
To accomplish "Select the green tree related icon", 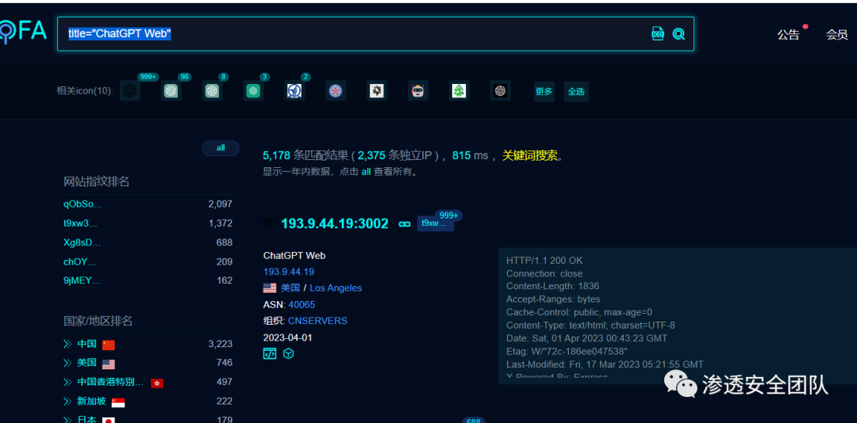I will (459, 90).
